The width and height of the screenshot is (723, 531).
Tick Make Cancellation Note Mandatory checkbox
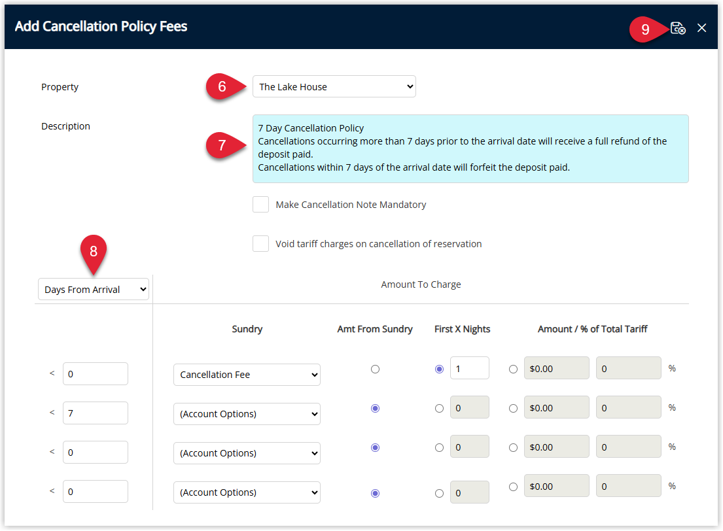click(x=260, y=204)
